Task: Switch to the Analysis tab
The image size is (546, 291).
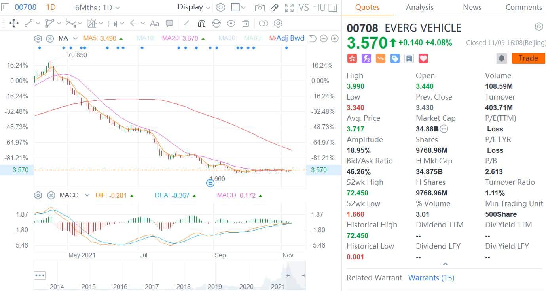Action: click(x=419, y=7)
